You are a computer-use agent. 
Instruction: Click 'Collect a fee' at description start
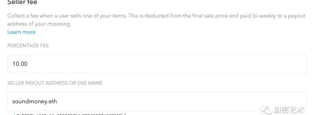tap(23, 16)
